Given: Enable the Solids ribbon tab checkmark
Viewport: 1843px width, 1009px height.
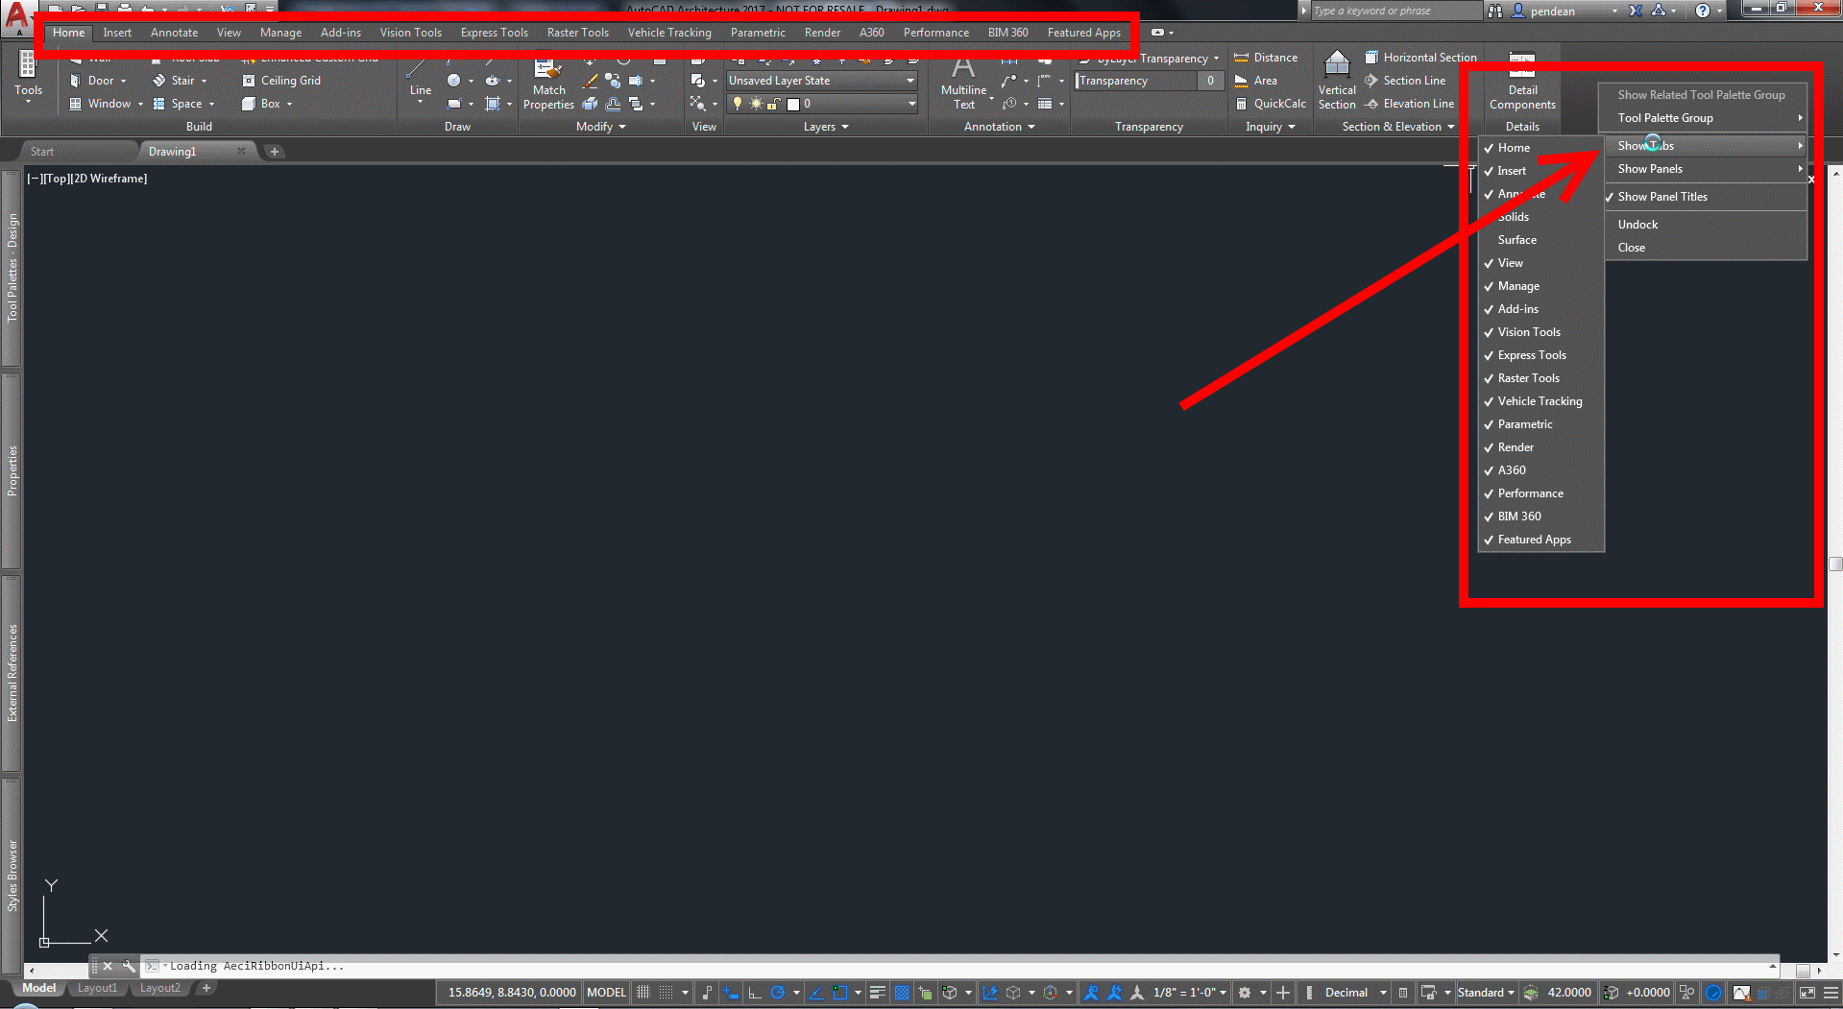Looking at the screenshot, I should pos(1513,216).
